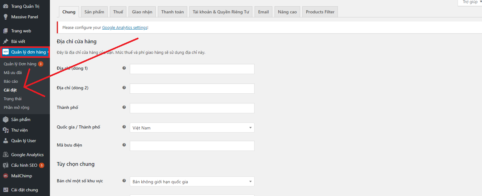Click into the Mã bưu điện text field
The height and width of the screenshot is (196, 482).
[192, 146]
